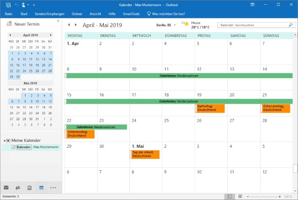
Task: Open Tasks view icon in navigation bar
Action: click(x=29, y=188)
